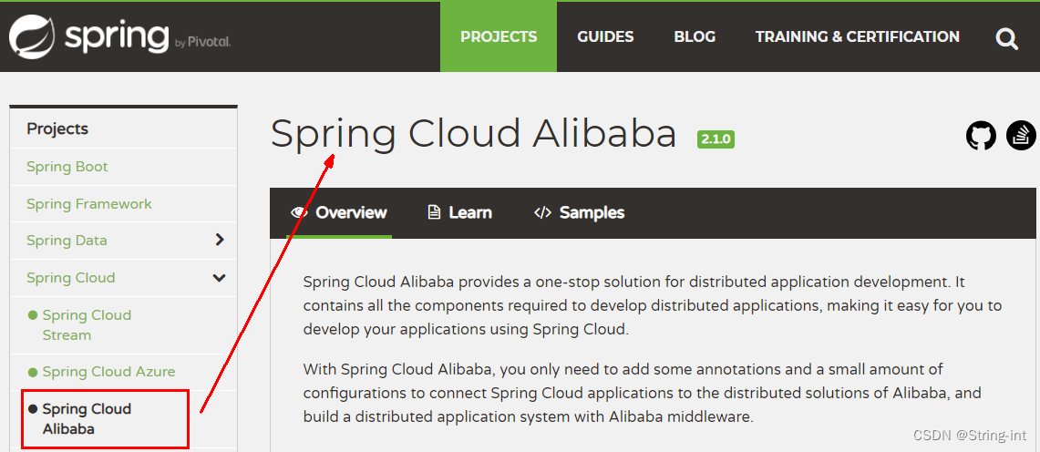Screen dimensions: 1040x452
Task: Expand the Spring Data submenu chevron
Action: (220, 240)
